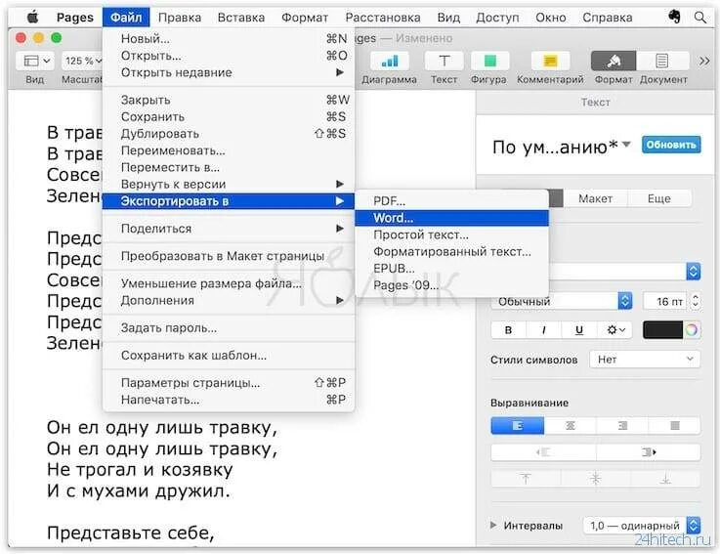Open the font family dropdown
This screenshot has height=554, width=720.
693,272
